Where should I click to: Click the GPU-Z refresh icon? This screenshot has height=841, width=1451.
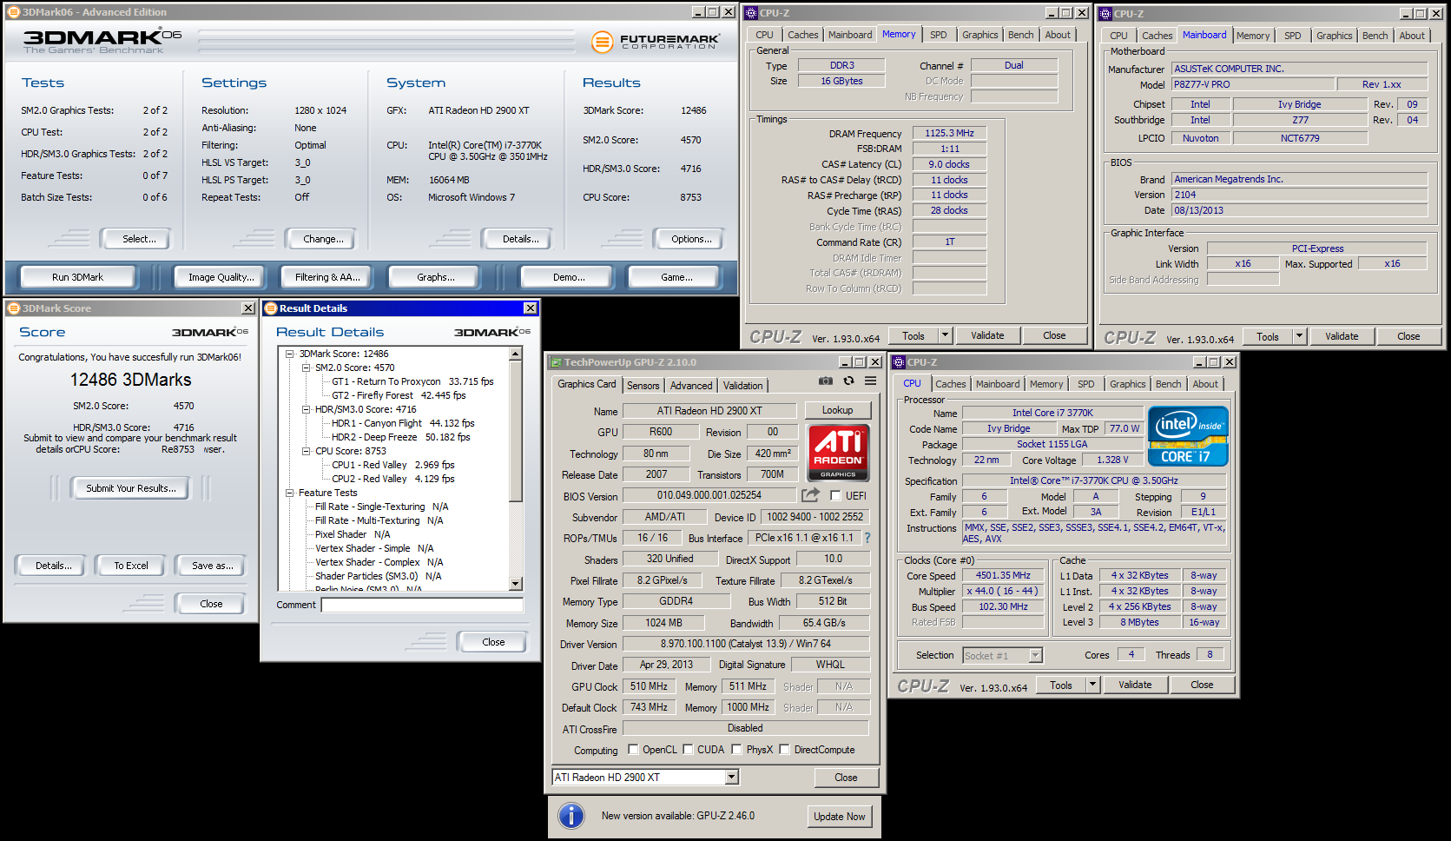pos(848,381)
